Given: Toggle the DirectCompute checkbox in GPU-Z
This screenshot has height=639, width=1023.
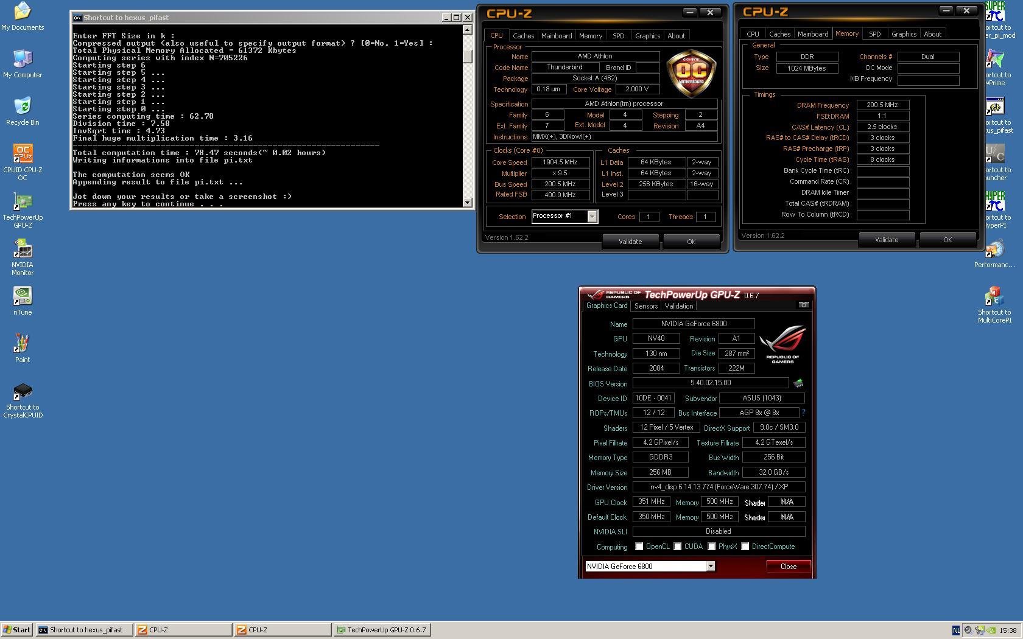Looking at the screenshot, I should 745,546.
